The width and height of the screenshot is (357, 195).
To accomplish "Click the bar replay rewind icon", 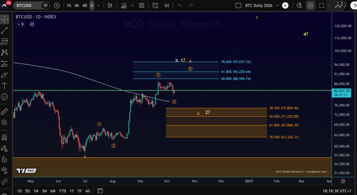I will pos(166,5).
